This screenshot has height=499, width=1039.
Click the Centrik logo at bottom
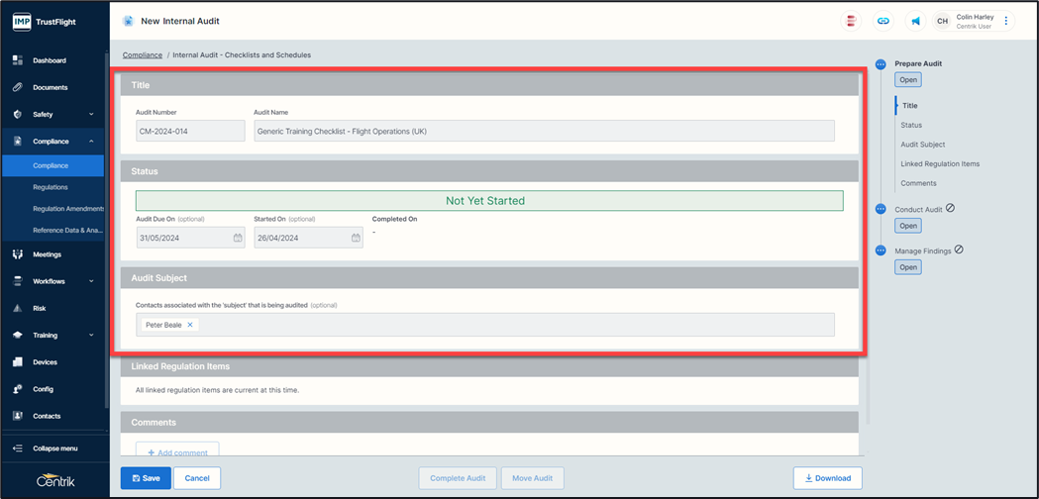pos(55,481)
